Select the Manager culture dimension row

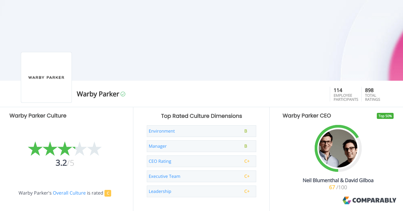pos(201,146)
